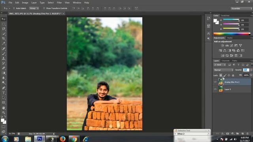Switch to the Paths tab

(x=234, y=61)
